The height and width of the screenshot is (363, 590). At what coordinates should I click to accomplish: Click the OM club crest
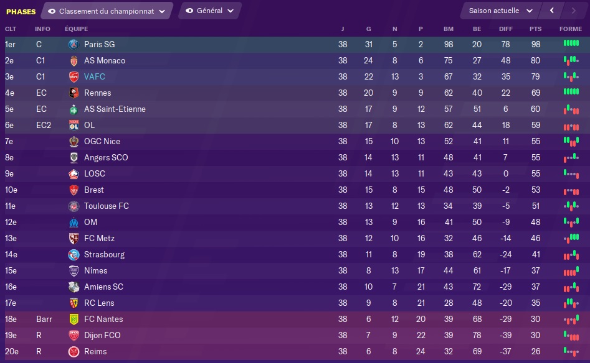[74, 223]
